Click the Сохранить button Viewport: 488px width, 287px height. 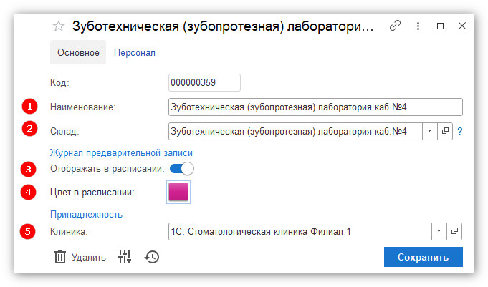[x=424, y=257]
